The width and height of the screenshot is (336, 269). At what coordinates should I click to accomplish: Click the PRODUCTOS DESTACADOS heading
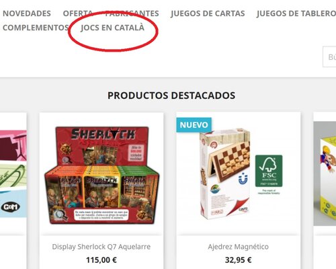[171, 95]
